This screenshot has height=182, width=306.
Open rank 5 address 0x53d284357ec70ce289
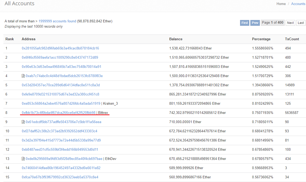[x=61, y=85]
